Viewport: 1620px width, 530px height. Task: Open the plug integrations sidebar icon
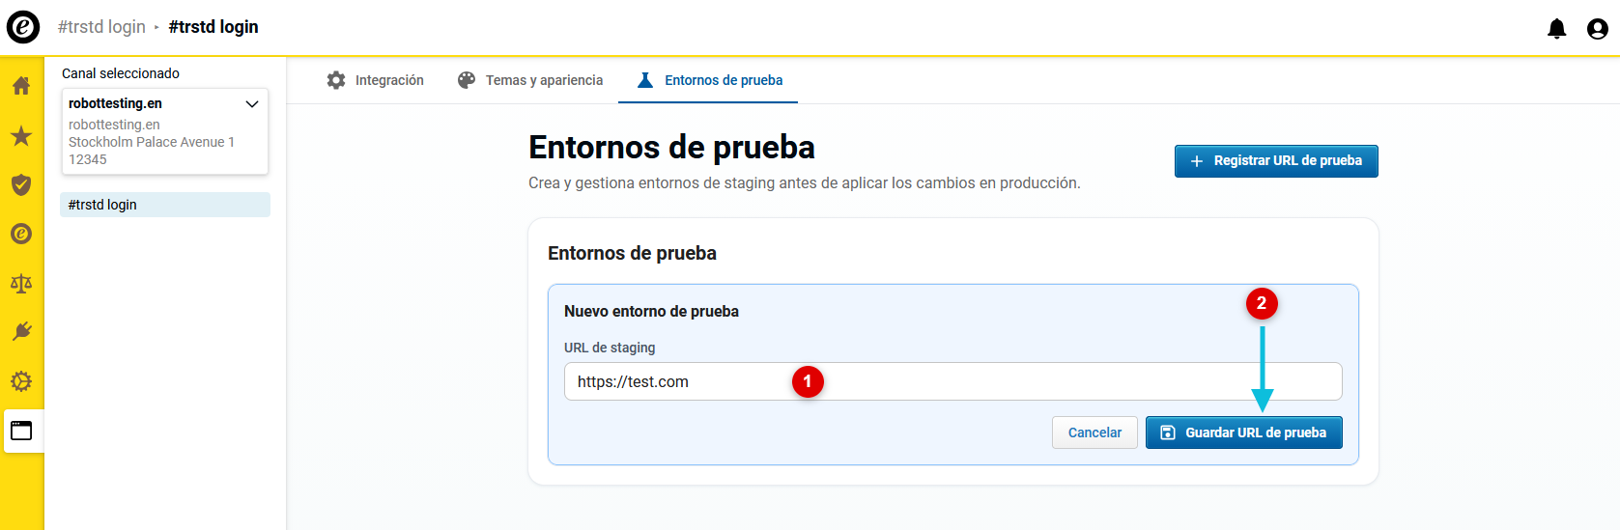(x=21, y=332)
